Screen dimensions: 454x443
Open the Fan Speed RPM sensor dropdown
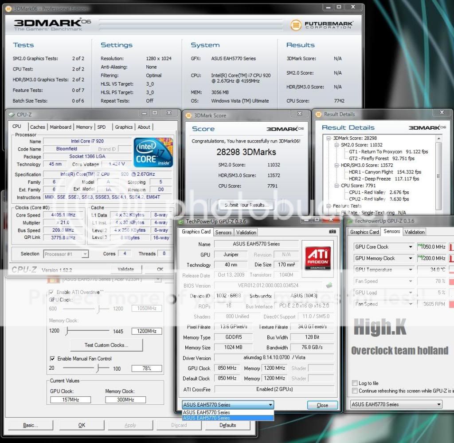[410, 304]
